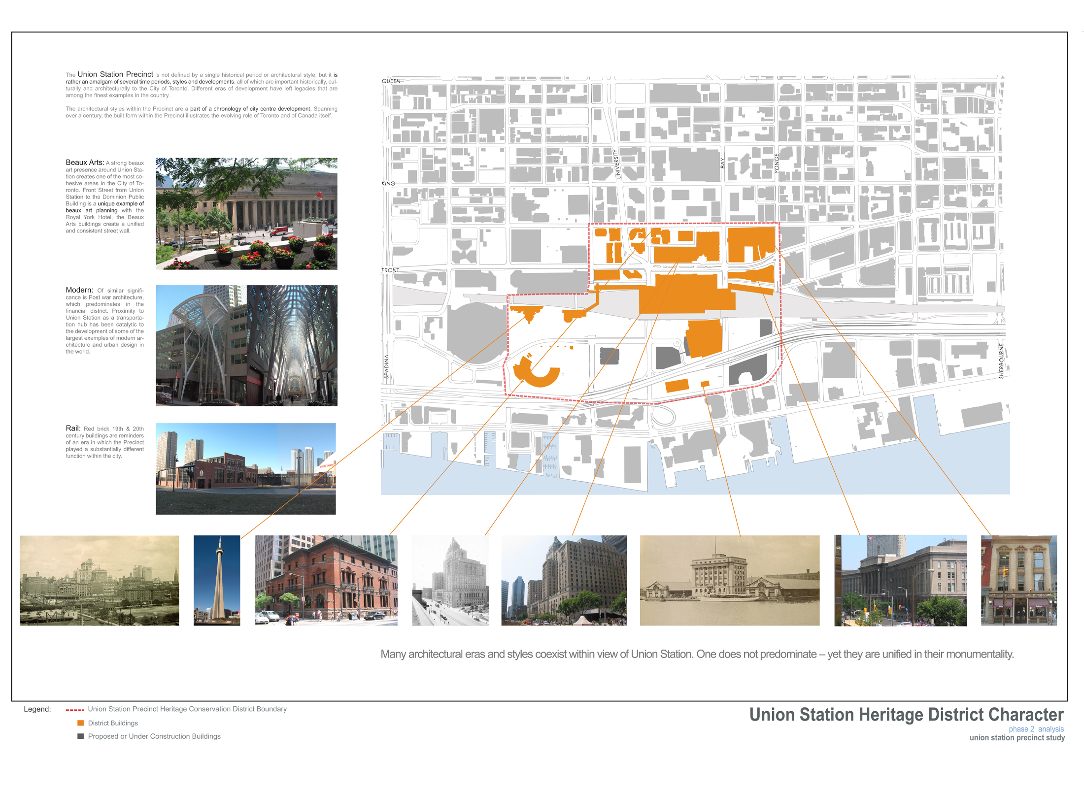1084x788 pixels.
Task: Click the dark grey Proposed Buildings legend swatch
Action: [81, 736]
